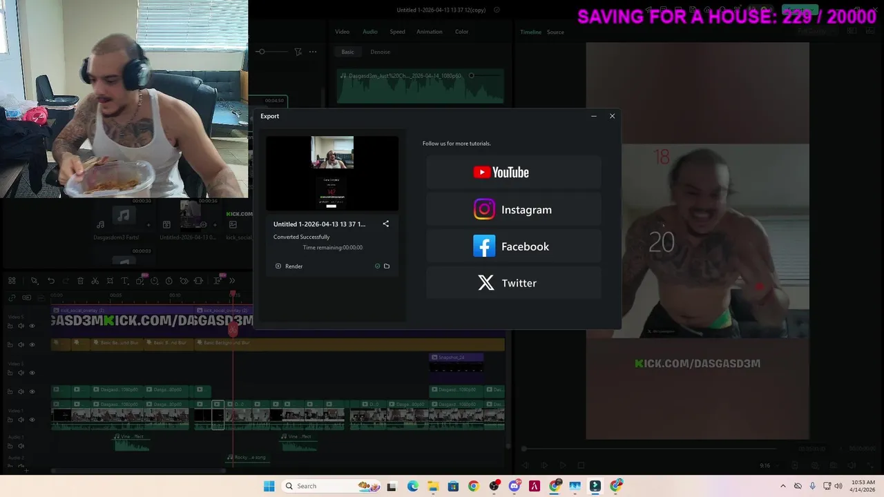Click the red scissors split button on playhead
884x497 pixels.
pos(233,329)
